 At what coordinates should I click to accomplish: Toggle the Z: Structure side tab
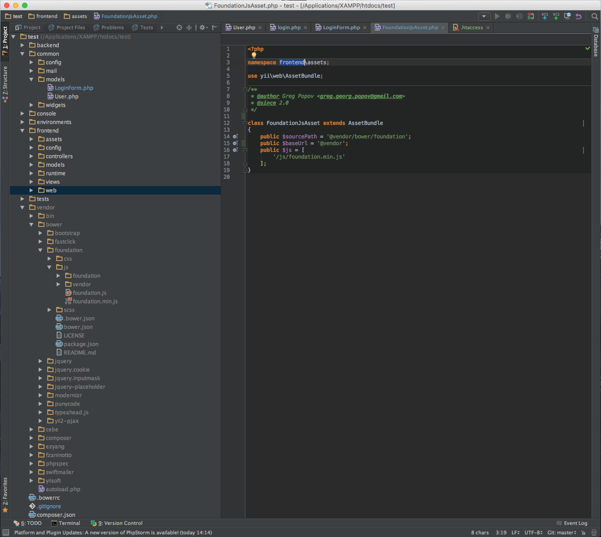[5, 84]
